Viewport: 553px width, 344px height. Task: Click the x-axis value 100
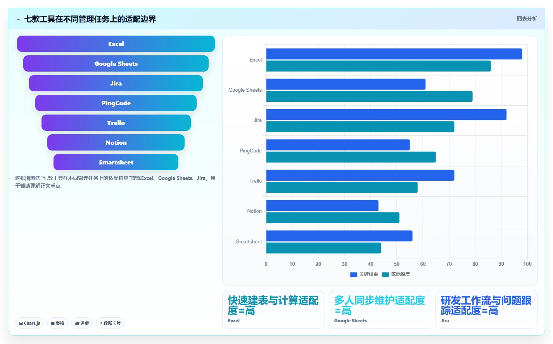[527, 264]
